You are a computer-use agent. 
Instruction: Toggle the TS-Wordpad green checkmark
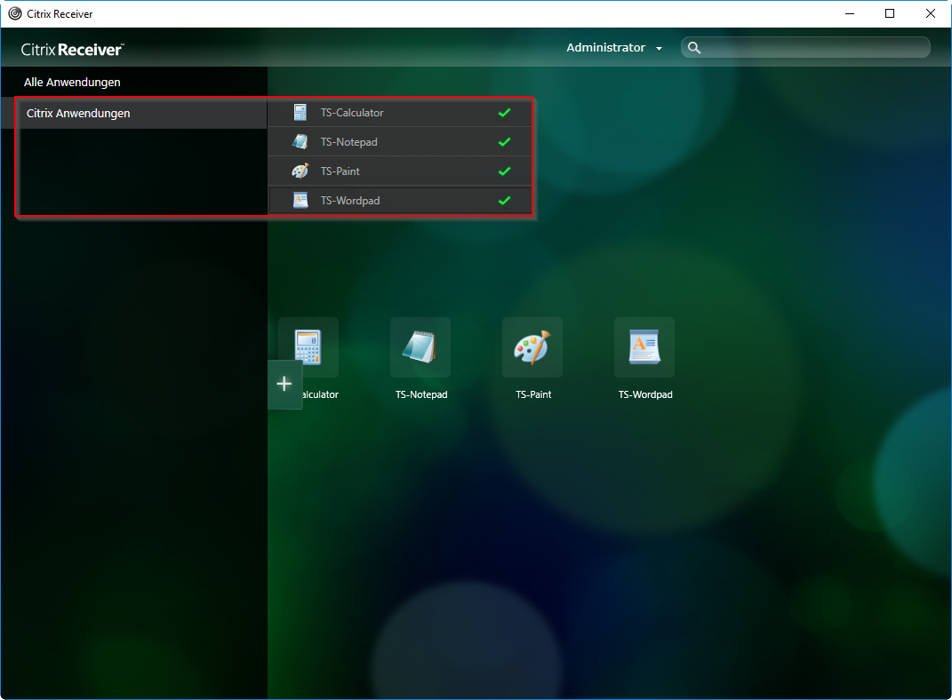[505, 200]
